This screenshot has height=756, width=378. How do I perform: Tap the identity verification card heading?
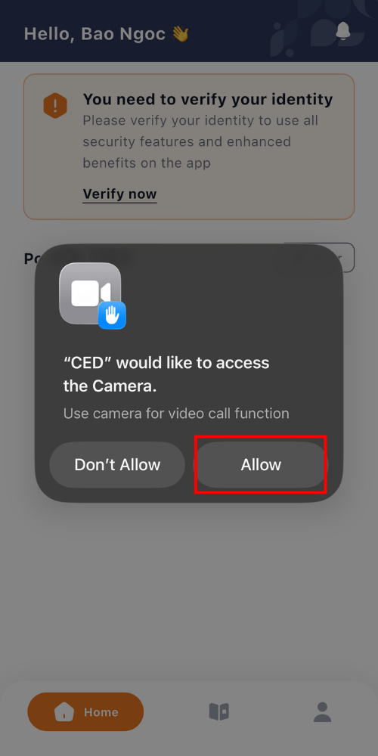pyautogui.click(x=208, y=99)
